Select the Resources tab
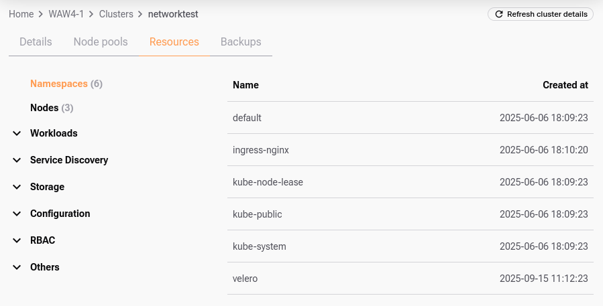Viewport: 603px width, 306px height. (174, 42)
